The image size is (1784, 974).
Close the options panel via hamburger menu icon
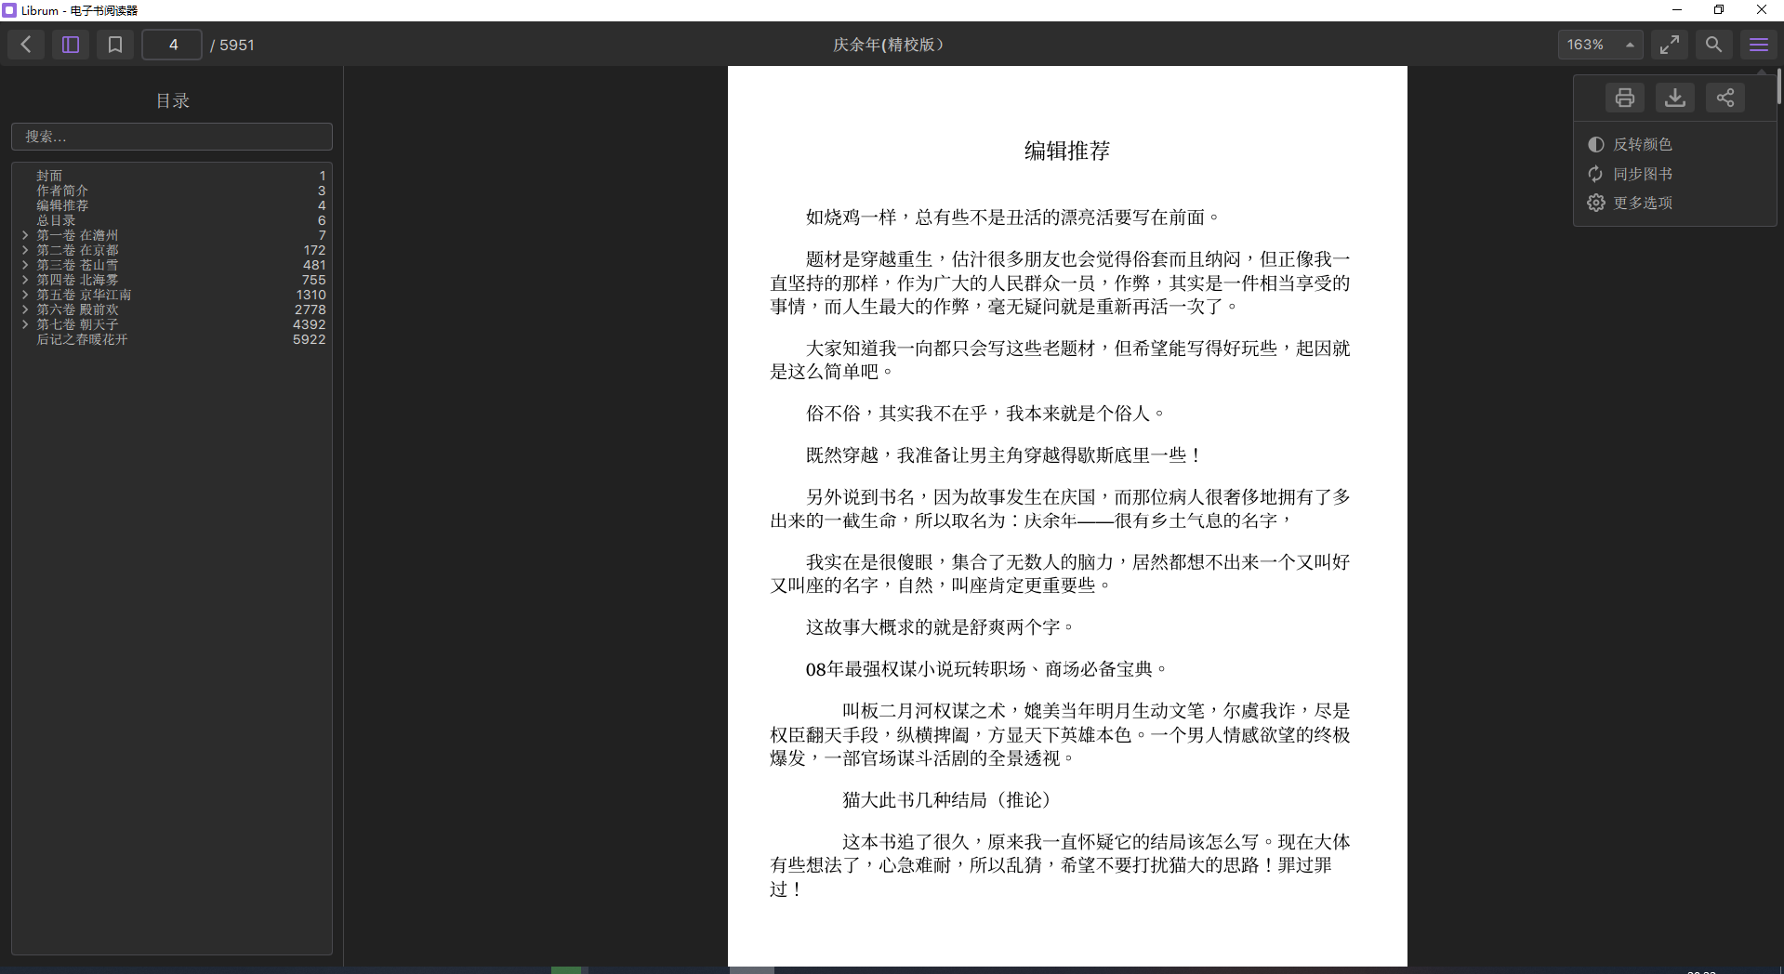pos(1758,44)
